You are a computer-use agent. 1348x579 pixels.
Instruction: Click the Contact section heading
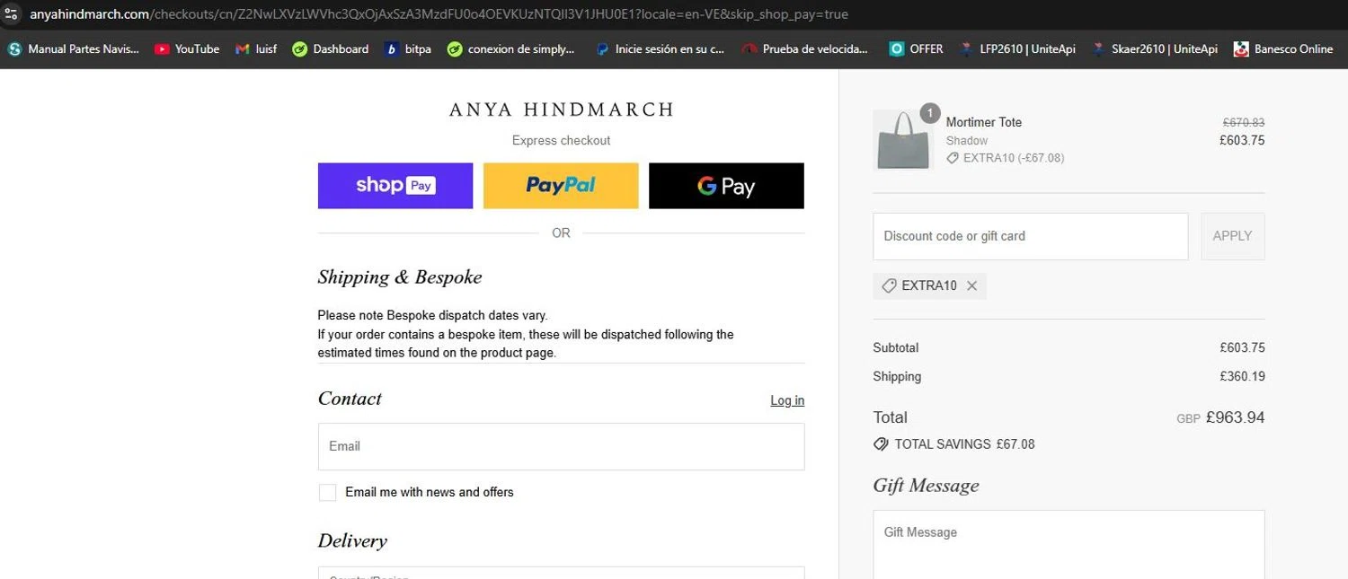[350, 399]
